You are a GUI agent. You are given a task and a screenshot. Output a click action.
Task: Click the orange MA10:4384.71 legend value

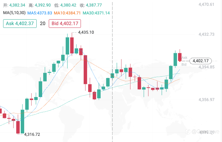(x=67, y=13)
